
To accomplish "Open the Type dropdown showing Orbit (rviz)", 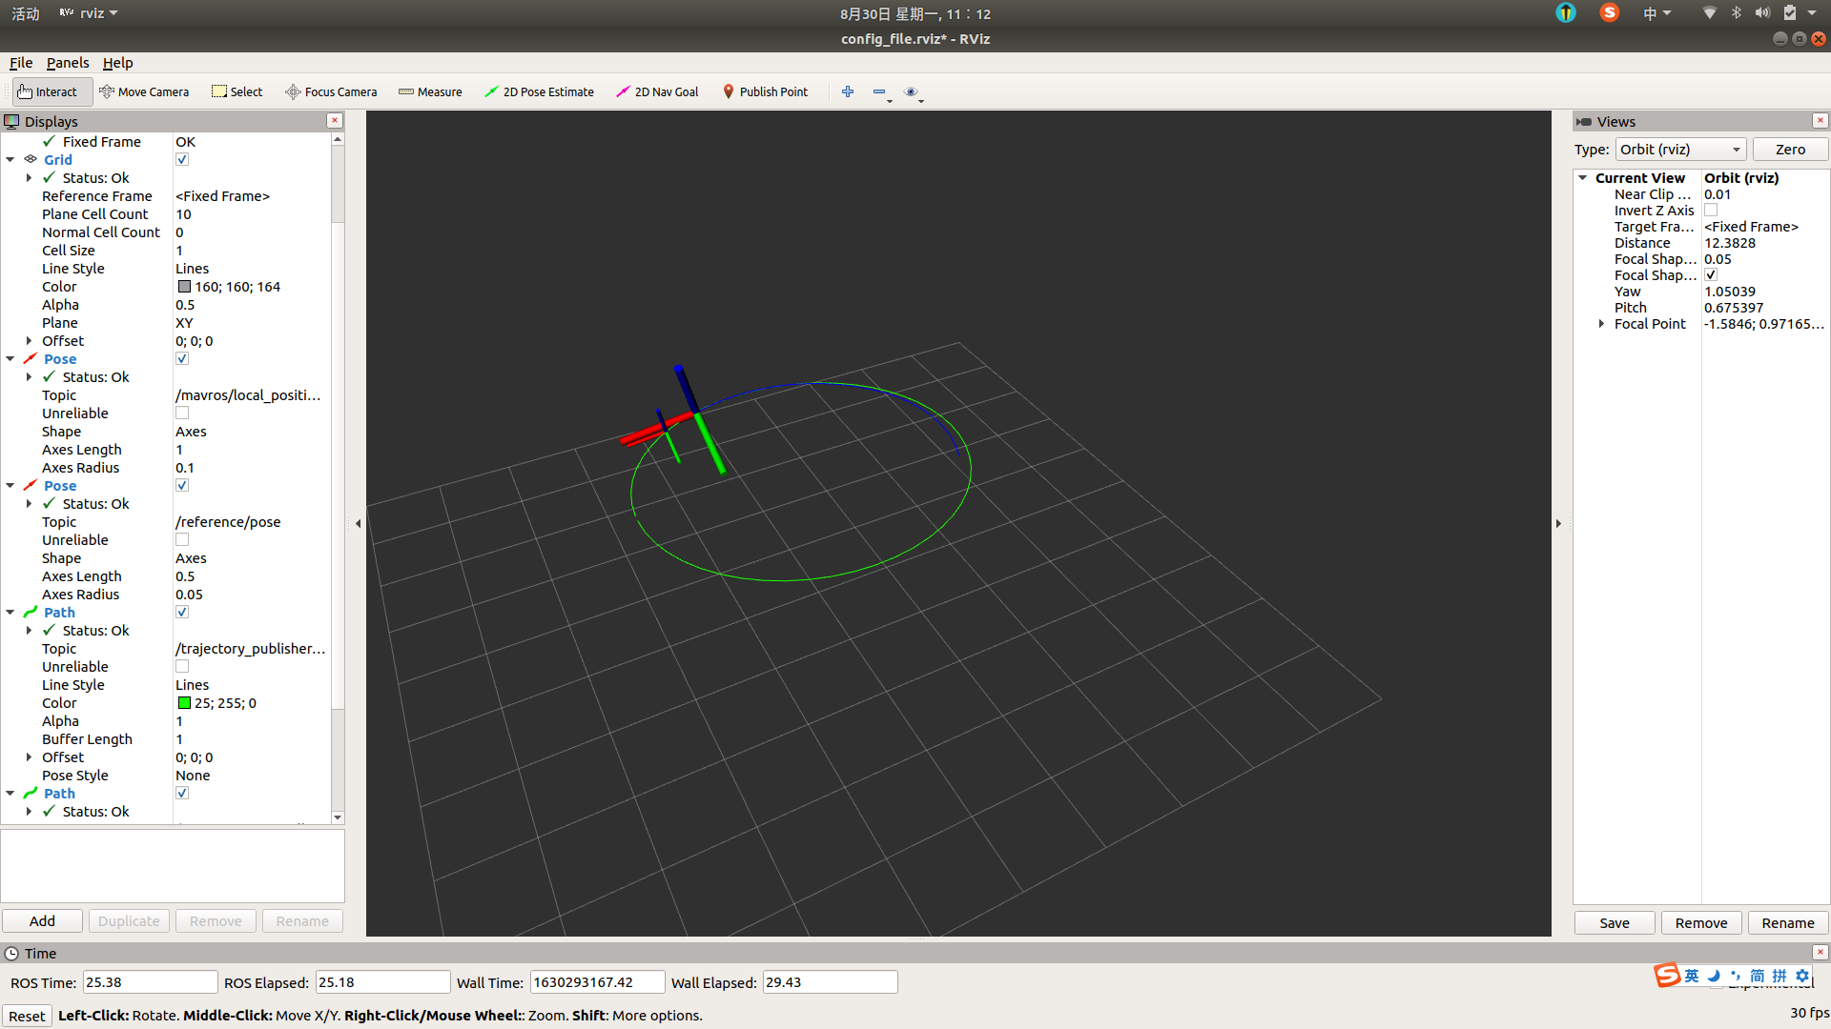I will 1680,149.
